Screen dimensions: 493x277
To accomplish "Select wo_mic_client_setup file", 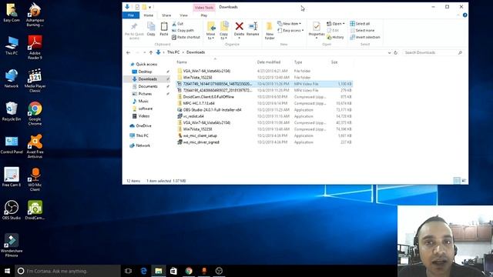I will pos(200,135).
